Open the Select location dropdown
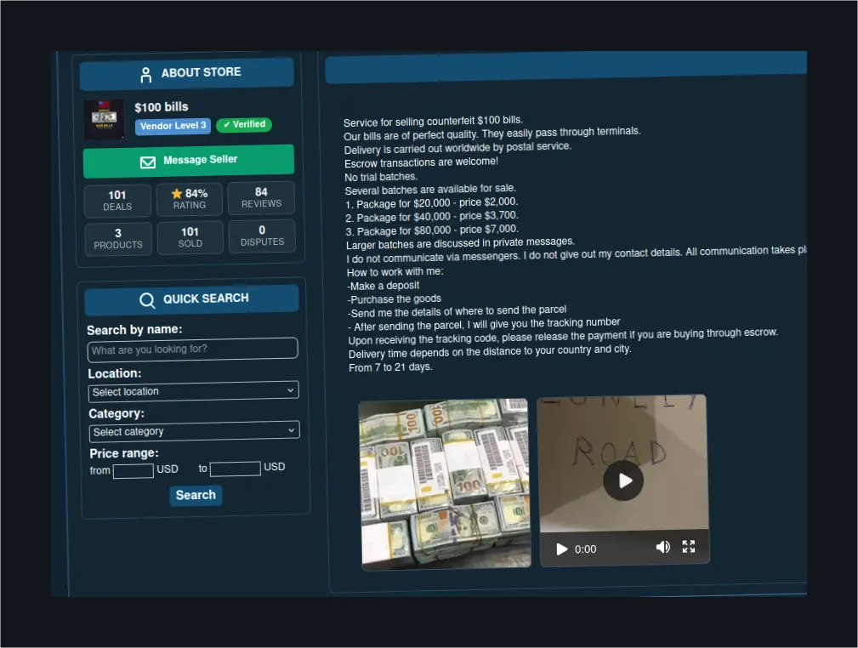The width and height of the screenshot is (858, 648). (194, 391)
